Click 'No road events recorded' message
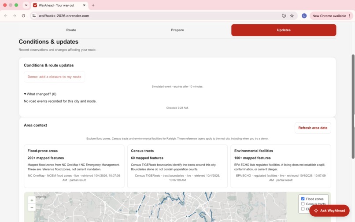The width and height of the screenshot is (355, 222). 60,101
